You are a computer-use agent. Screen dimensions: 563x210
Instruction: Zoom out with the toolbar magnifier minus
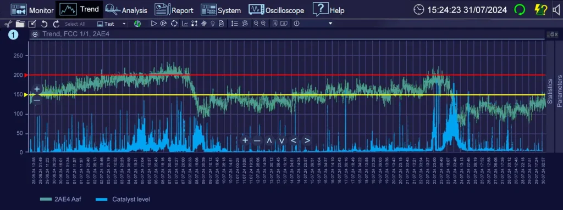tap(256, 24)
